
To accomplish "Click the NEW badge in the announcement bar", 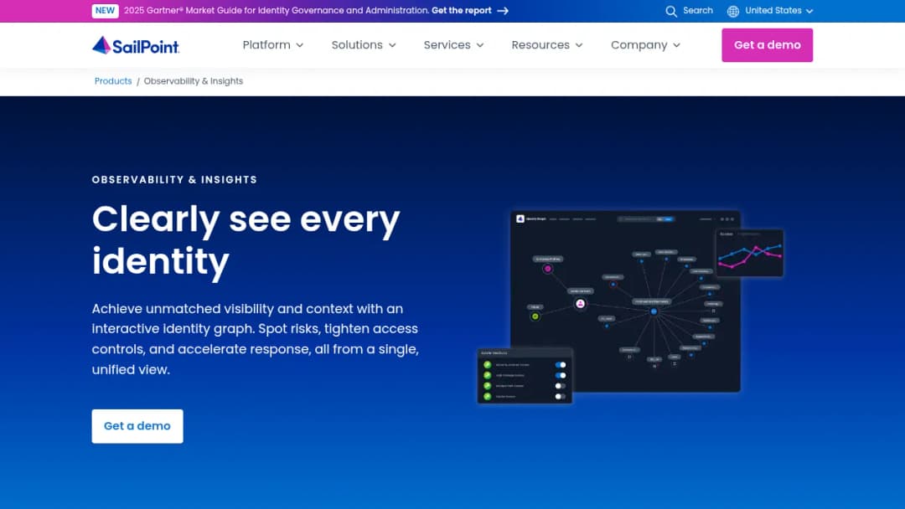I will (105, 11).
